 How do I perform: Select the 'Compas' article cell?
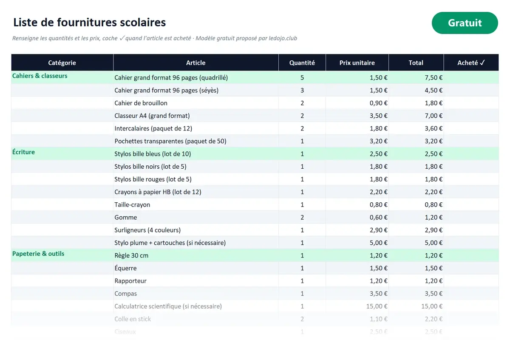(196, 293)
